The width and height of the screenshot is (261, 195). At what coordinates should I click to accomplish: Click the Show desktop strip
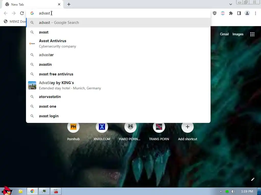click(x=259, y=191)
